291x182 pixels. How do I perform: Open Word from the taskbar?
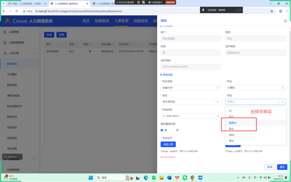point(169,177)
